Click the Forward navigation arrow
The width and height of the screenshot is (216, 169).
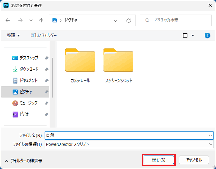tap(20, 20)
